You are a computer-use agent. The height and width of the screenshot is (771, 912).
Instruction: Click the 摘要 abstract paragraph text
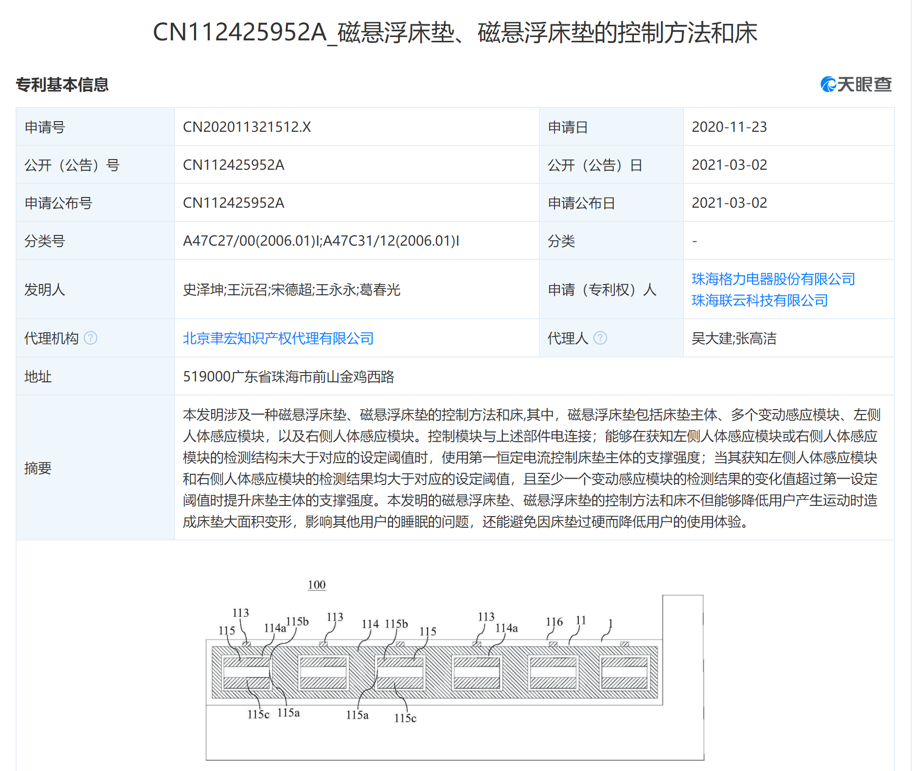[532, 468]
